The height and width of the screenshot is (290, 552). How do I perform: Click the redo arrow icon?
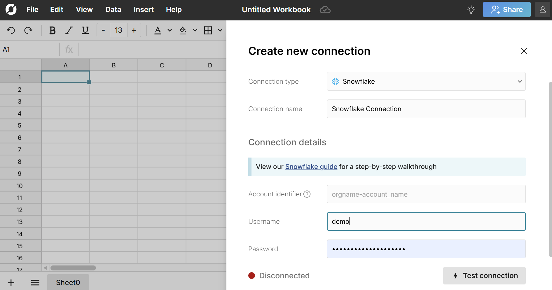tap(28, 30)
